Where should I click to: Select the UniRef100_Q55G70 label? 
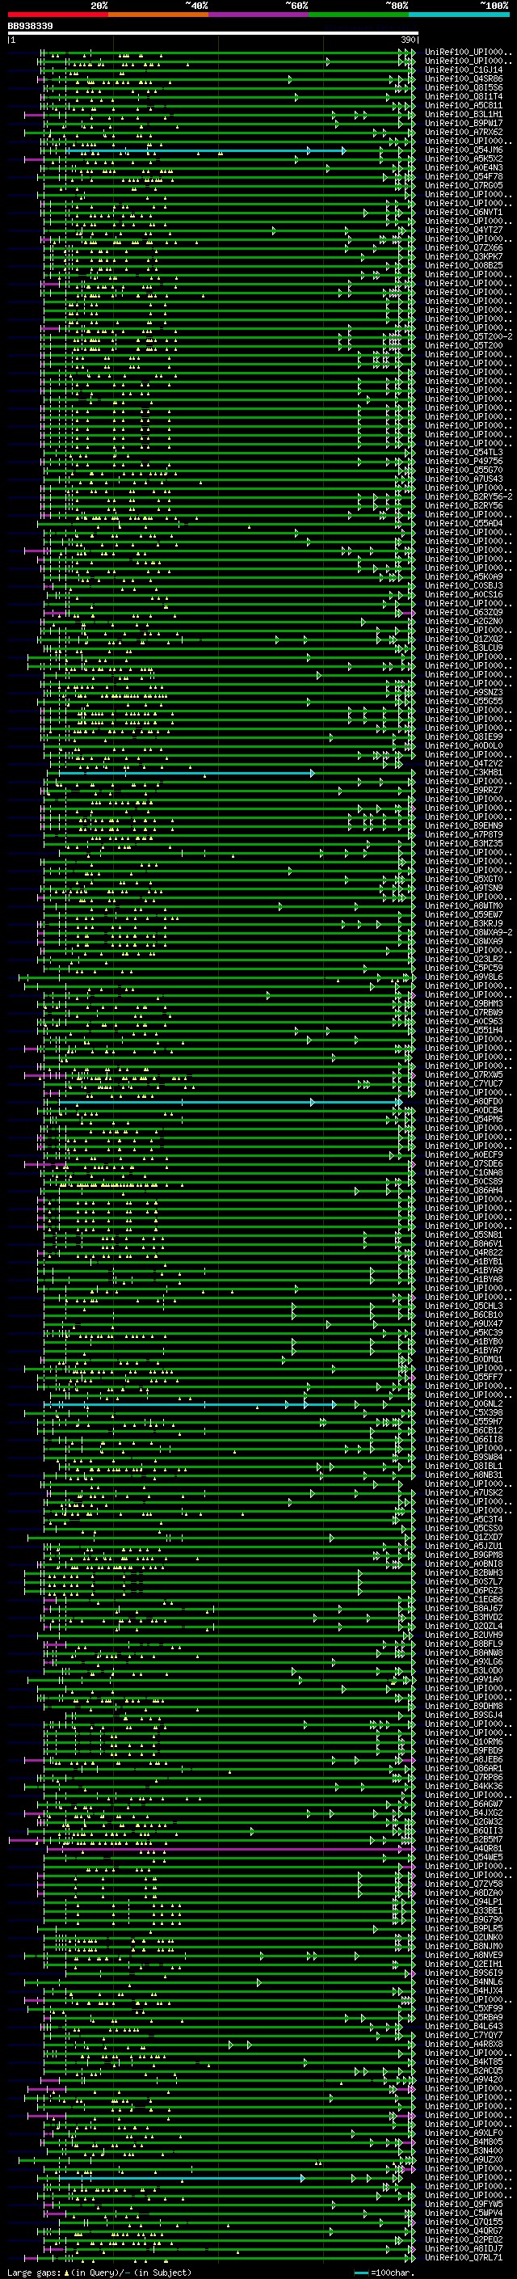tap(464, 471)
